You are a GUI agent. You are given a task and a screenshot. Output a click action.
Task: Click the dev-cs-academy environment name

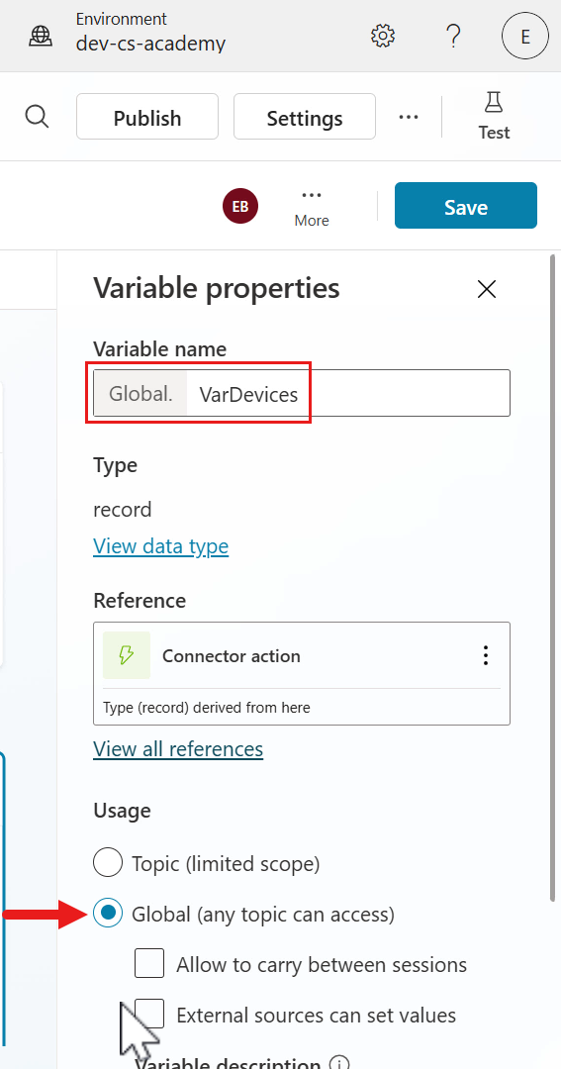click(x=150, y=45)
